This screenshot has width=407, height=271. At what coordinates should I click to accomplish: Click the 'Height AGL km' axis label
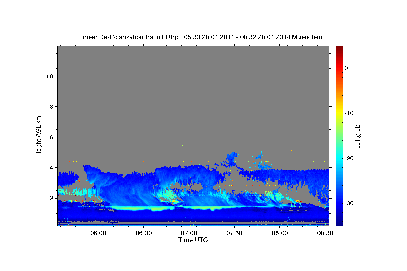pos(39,135)
